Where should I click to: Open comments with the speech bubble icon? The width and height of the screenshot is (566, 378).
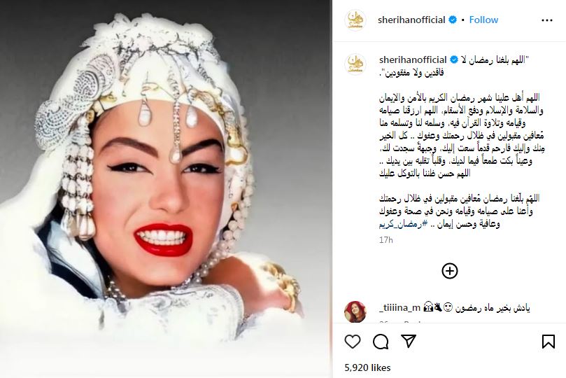click(x=381, y=341)
